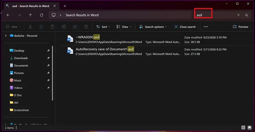This screenshot has width=255, height=132.
Task: Open Downloads in the sidebar
Action: click(x=19, y=58)
